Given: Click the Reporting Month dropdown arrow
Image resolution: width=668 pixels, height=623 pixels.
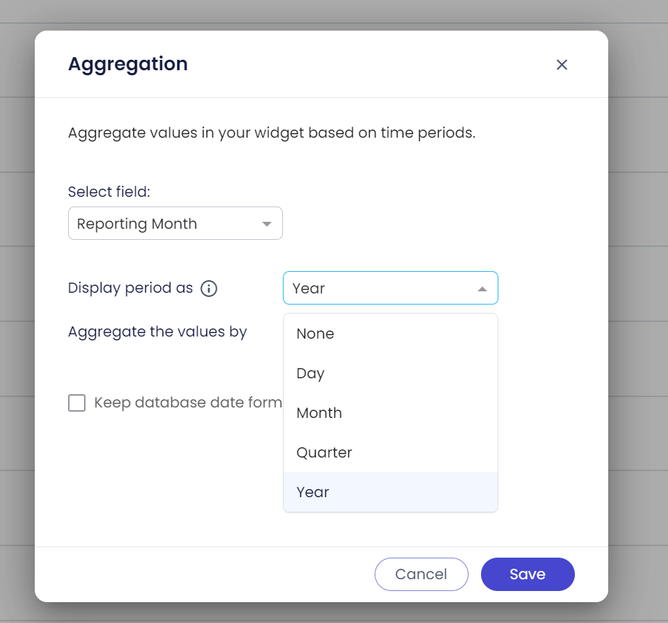Looking at the screenshot, I should pos(266,224).
